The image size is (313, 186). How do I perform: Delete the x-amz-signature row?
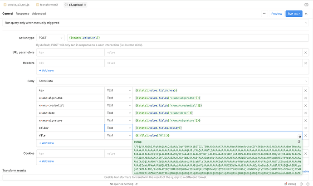[x=305, y=121]
